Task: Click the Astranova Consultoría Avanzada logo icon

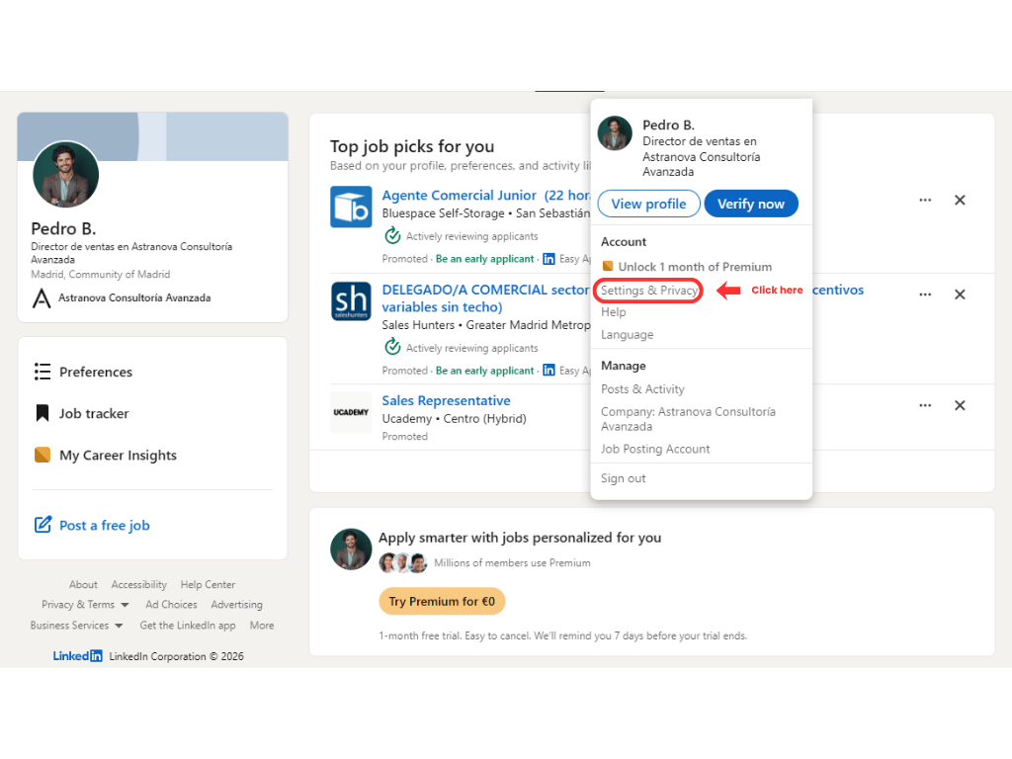Action: click(x=42, y=298)
